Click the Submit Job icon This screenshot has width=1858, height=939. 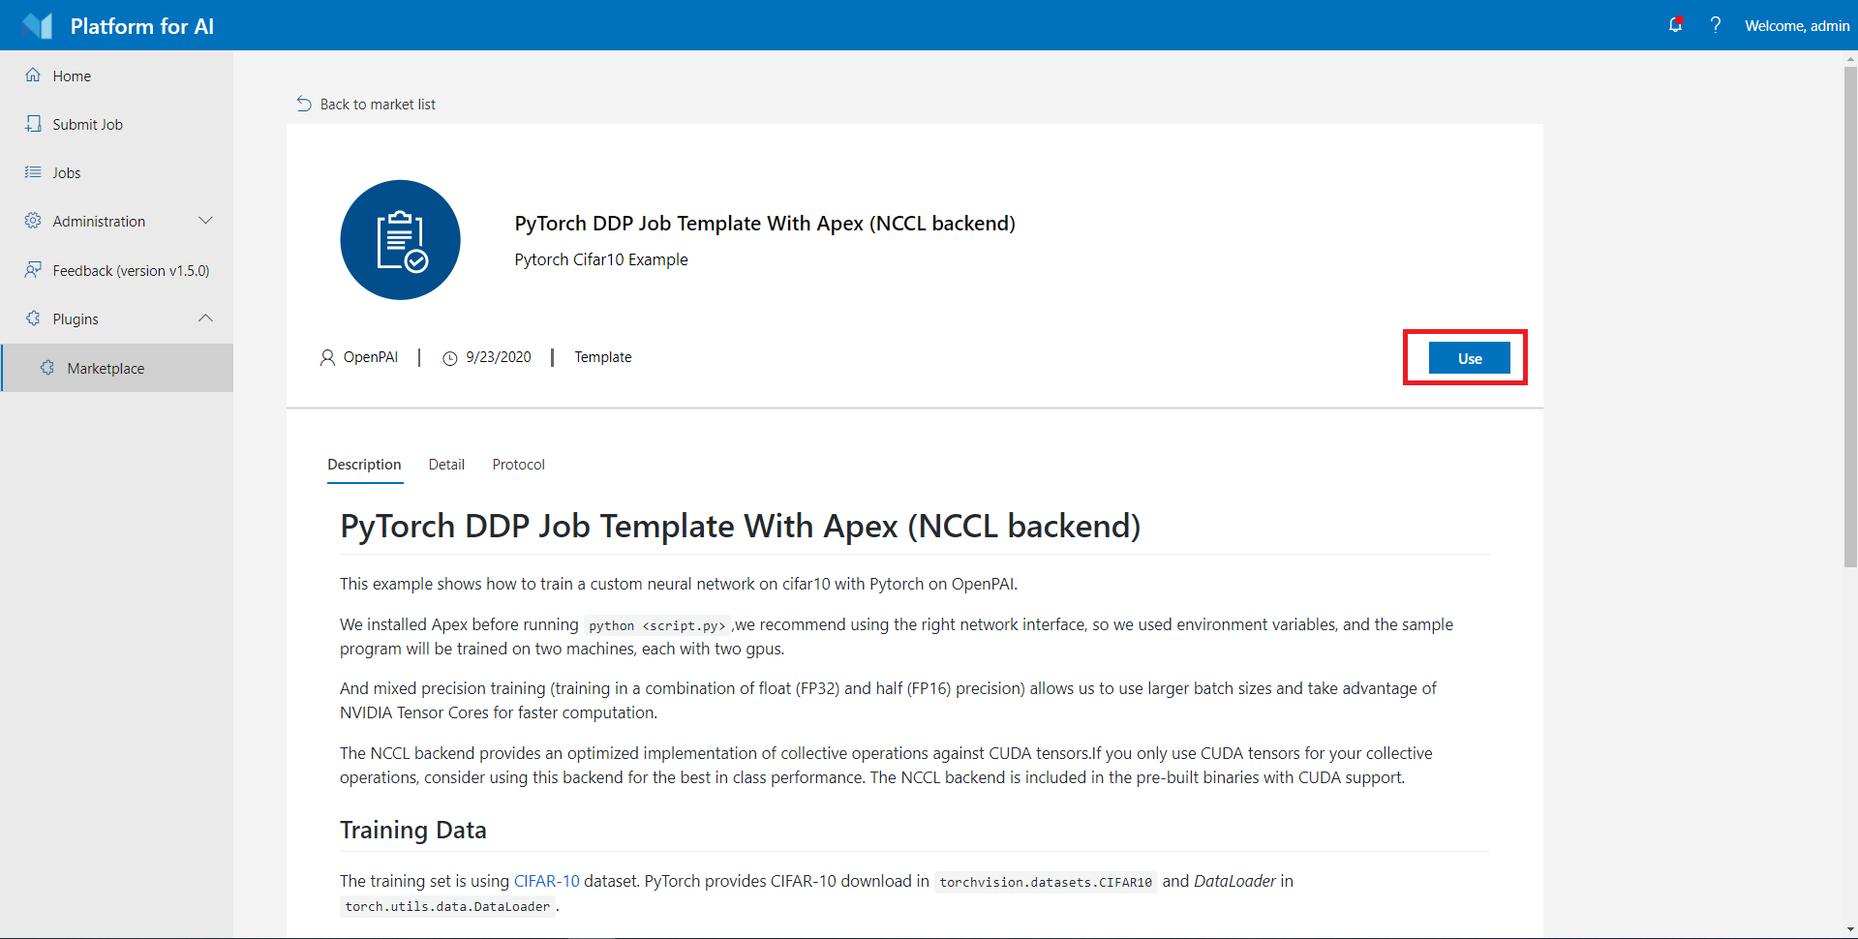point(33,124)
